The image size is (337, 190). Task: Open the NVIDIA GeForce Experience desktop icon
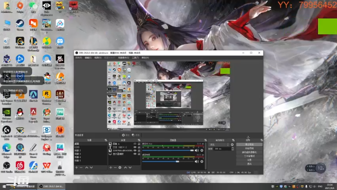[7, 115]
